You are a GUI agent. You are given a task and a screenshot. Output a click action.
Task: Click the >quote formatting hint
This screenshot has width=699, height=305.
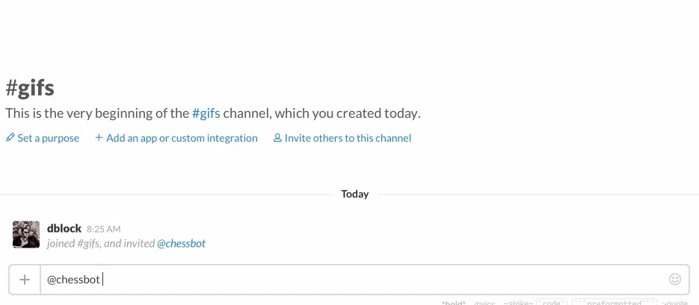tap(674, 304)
